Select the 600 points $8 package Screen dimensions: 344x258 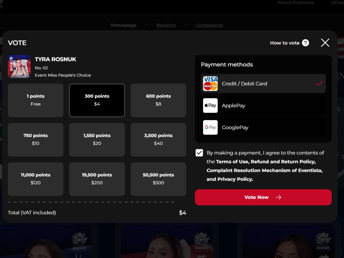coord(158,100)
